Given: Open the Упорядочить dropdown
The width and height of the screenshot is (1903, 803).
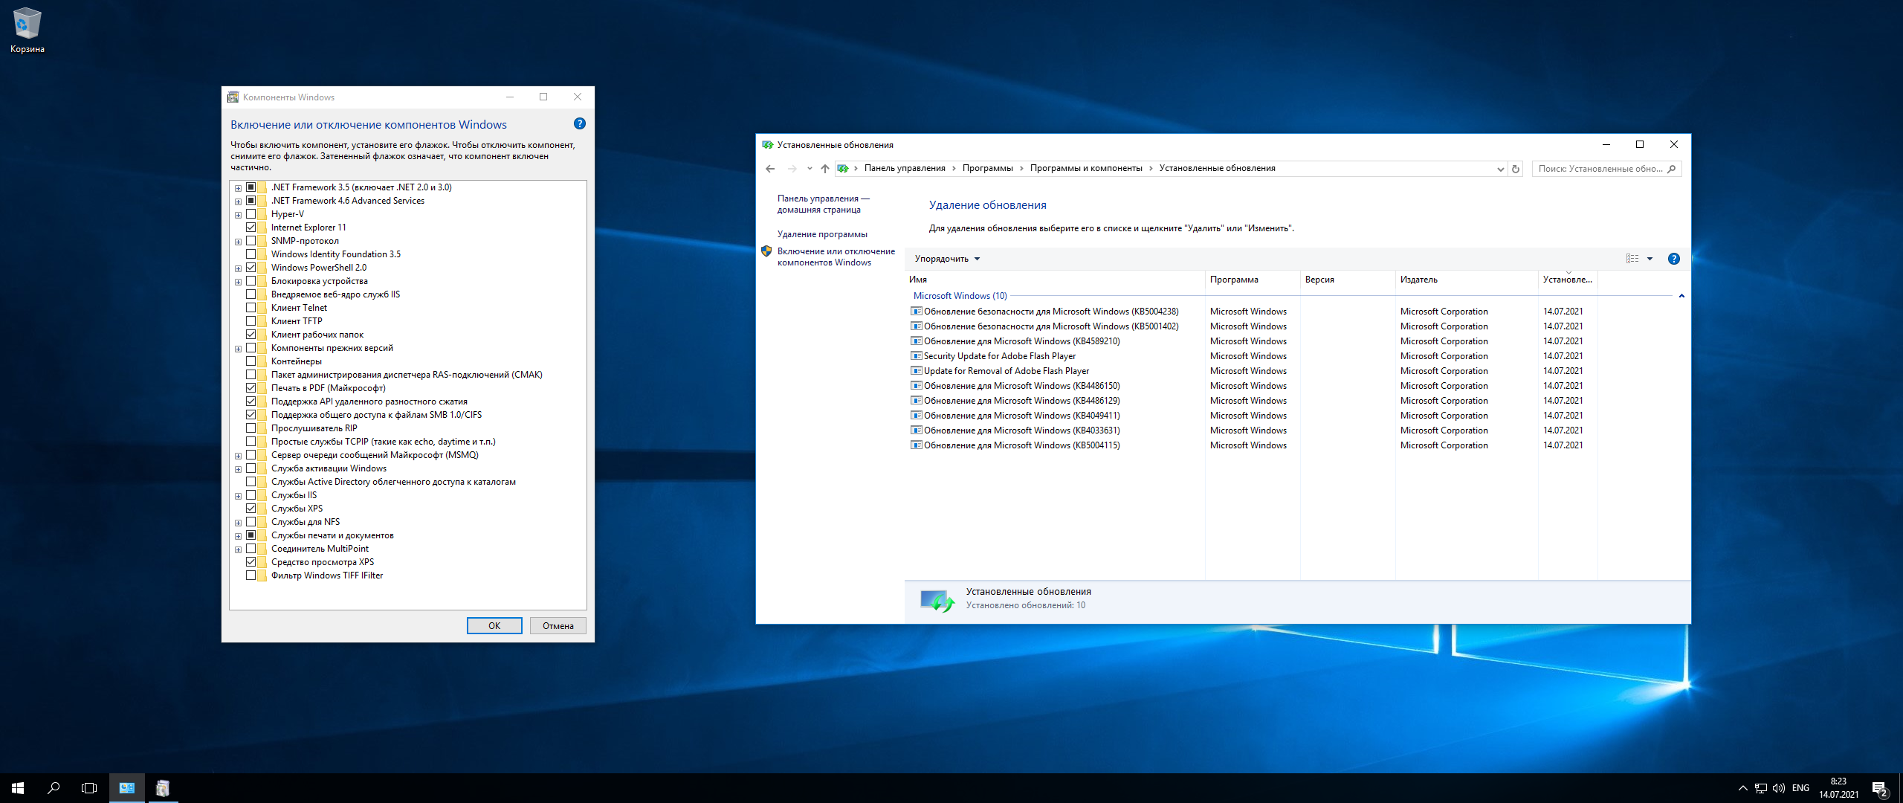Looking at the screenshot, I should click(947, 259).
